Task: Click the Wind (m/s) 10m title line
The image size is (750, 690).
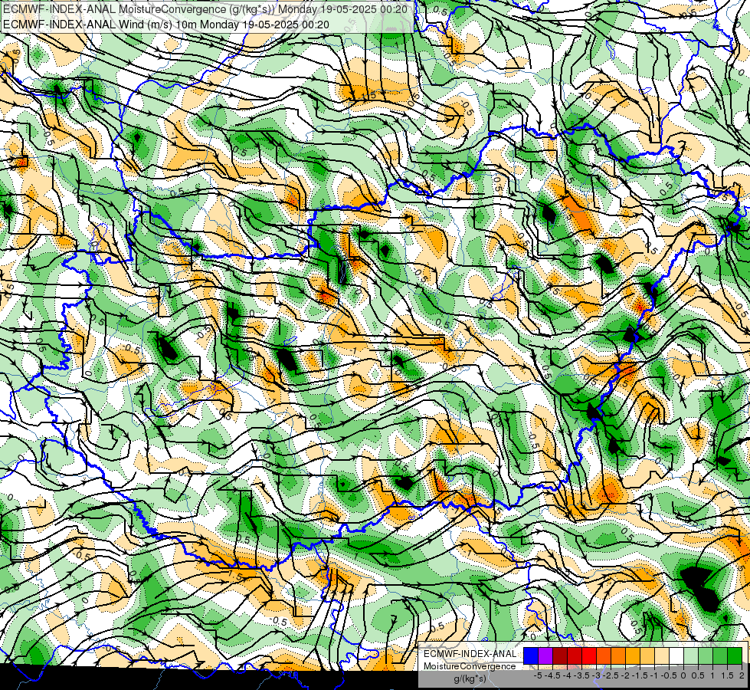Action: click(166, 24)
